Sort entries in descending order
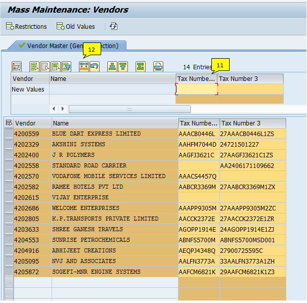This screenshot has width=307, height=303. (x=122, y=66)
